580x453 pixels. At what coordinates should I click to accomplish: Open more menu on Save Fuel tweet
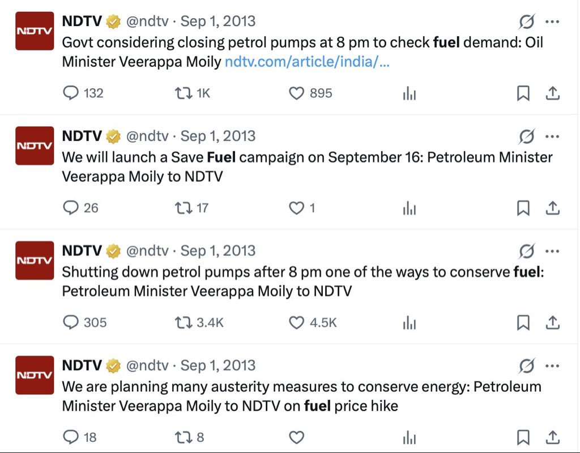pyautogui.click(x=552, y=136)
